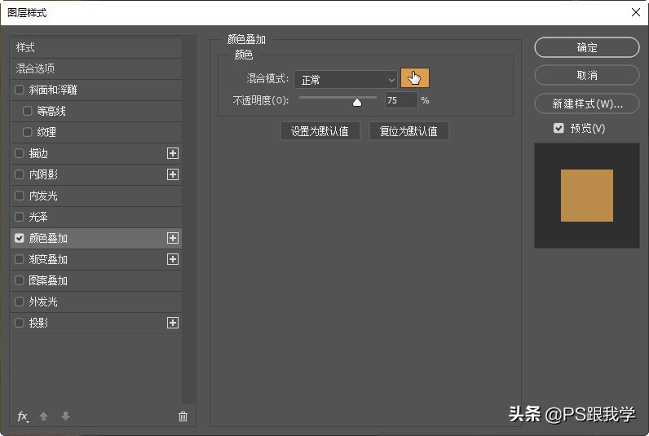Move effect up with arrow icon
Screen dimensions: 649x436
pyautogui.click(x=43, y=416)
